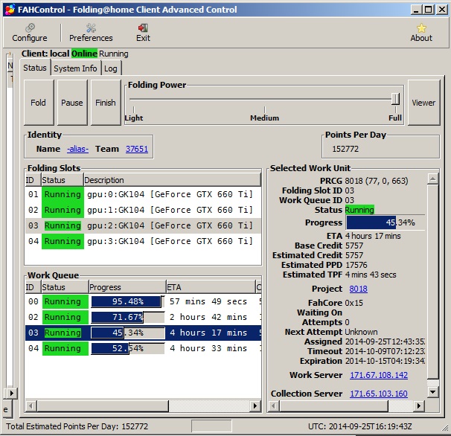Select work queue row 04 at 52.54%
The height and width of the screenshot is (436, 451).
pyautogui.click(x=143, y=348)
